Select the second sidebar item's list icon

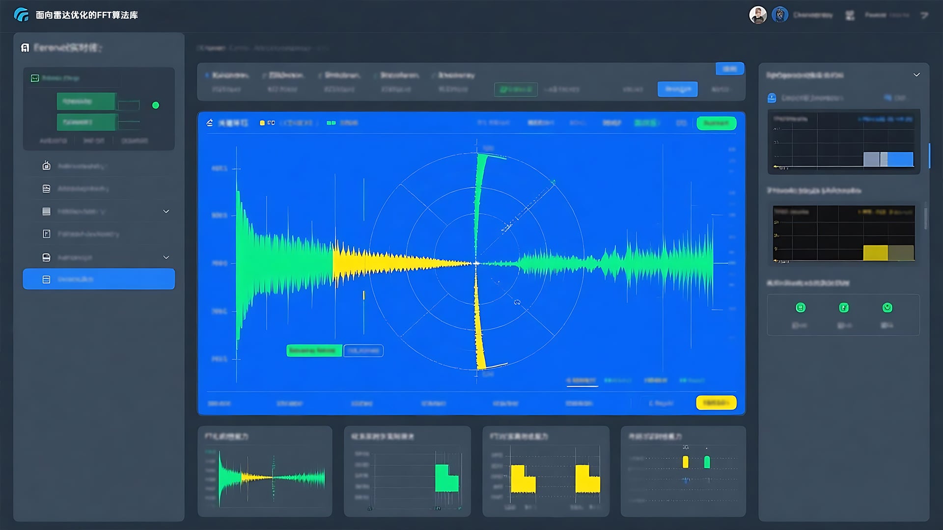pos(46,188)
